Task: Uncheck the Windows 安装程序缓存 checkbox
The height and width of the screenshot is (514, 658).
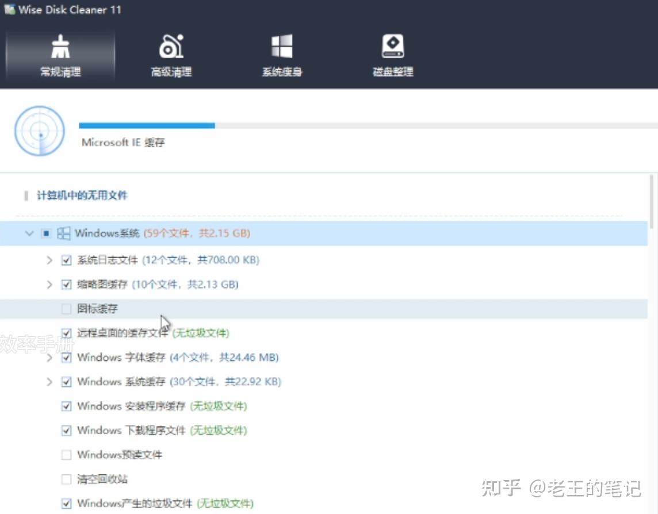Action: 66,406
